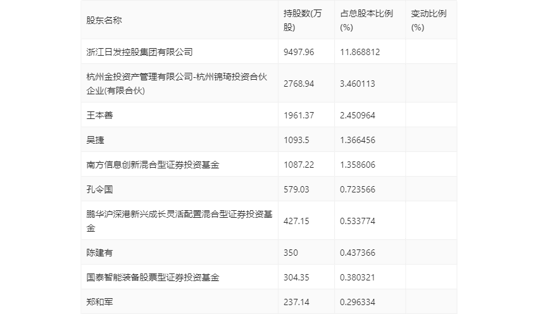The width and height of the screenshot is (538, 314).
Task: Click shares value 1961.37
Action: [299, 115]
